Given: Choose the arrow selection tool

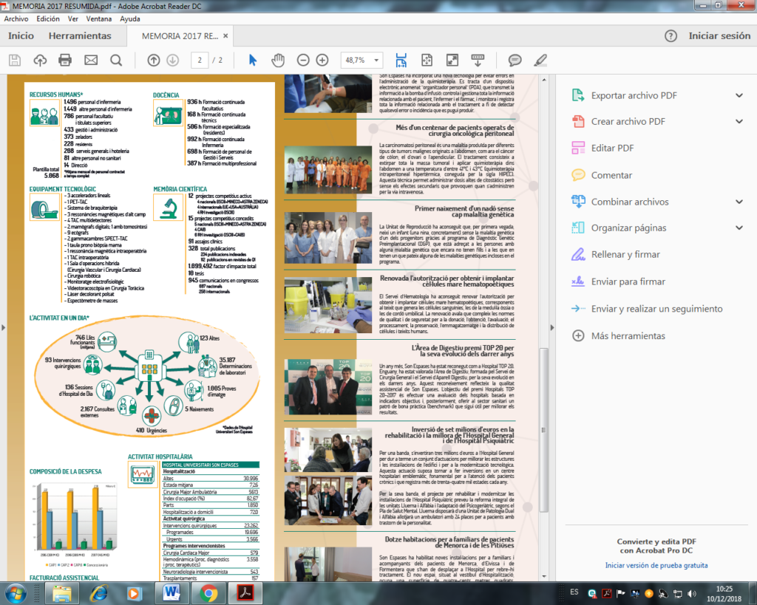Looking at the screenshot, I should pos(253,60).
